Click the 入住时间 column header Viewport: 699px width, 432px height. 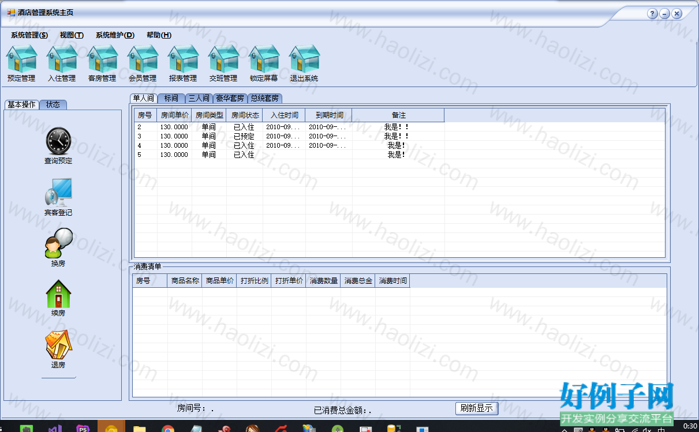[x=284, y=115]
